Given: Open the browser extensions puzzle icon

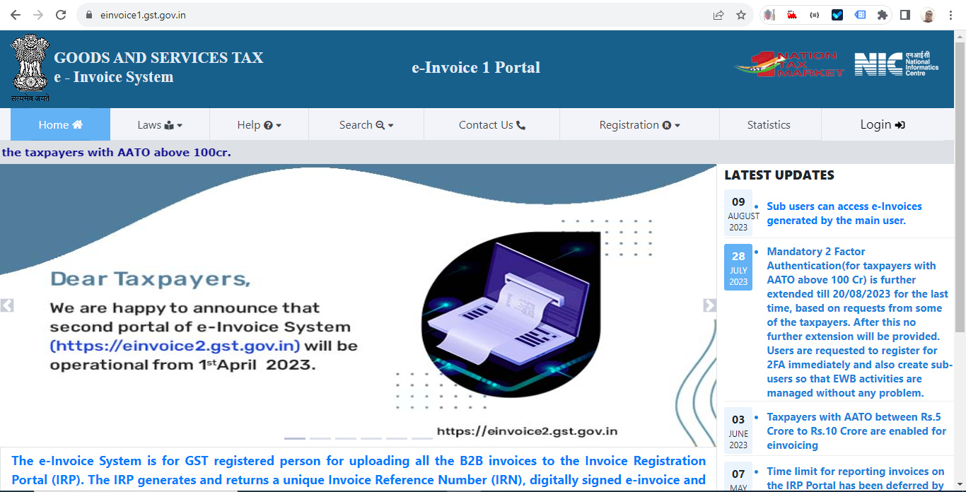Looking at the screenshot, I should (882, 15).
